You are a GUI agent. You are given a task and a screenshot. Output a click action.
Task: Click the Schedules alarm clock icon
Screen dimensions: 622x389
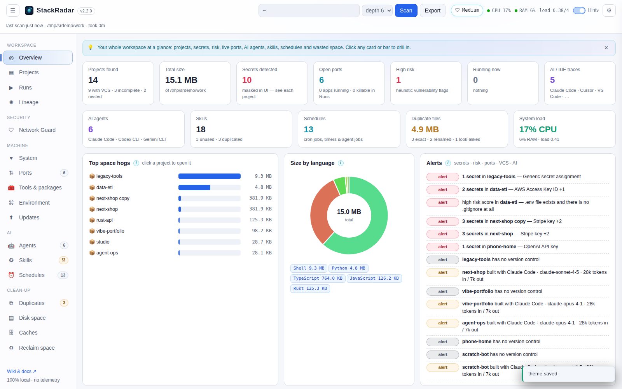11,275
